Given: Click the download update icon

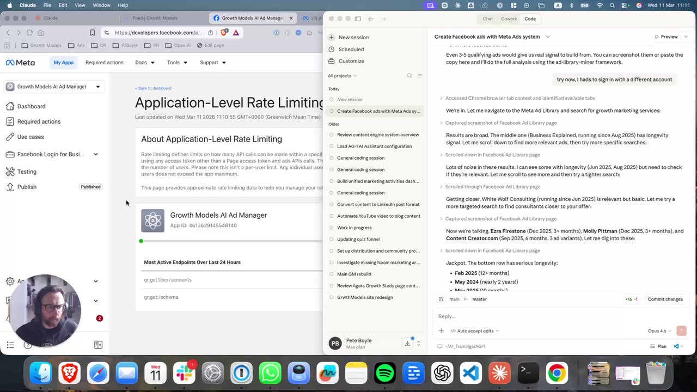Looking at the screenshot, I should (407, 344).
